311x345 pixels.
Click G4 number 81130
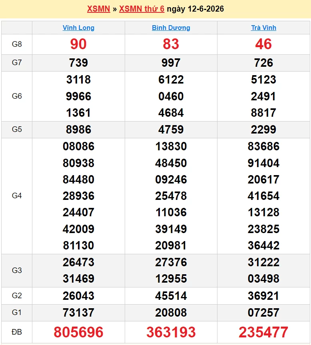point(78,245)
